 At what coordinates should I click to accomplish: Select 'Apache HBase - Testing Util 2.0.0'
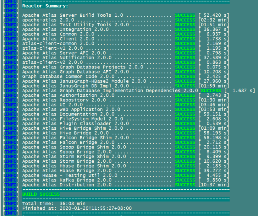point(70,175)
